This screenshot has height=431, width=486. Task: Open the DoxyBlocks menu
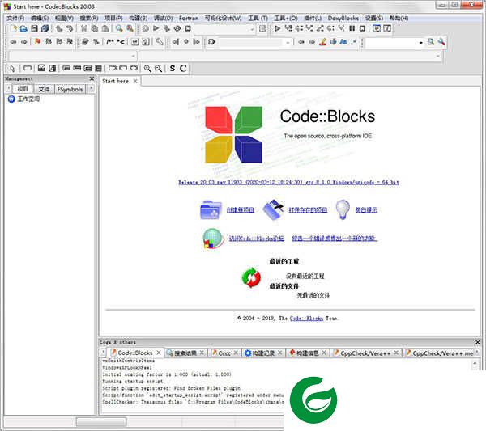click(343, 19)
